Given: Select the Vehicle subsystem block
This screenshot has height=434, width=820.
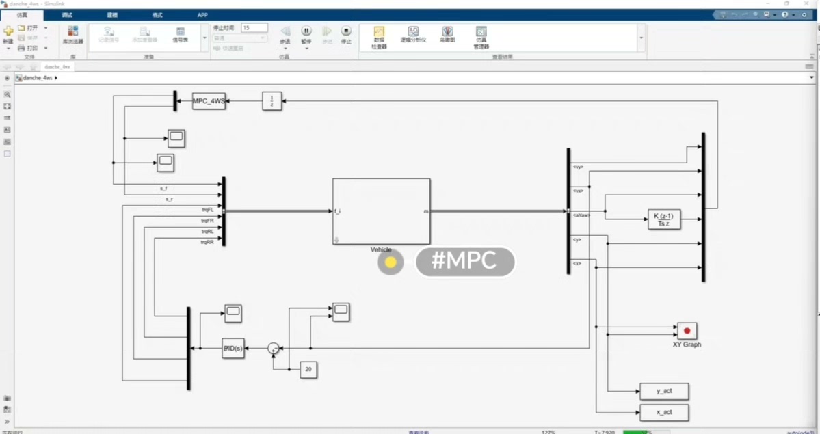Looking at the screenshot, I should click(381, 211).
